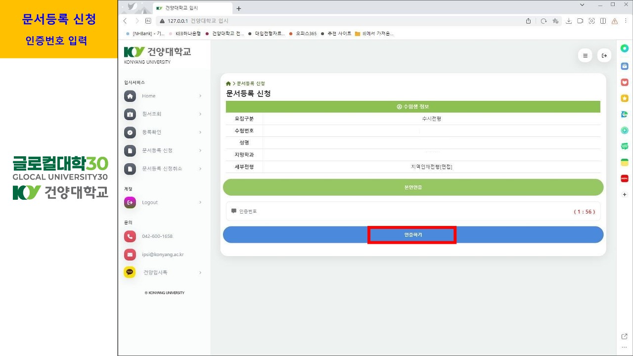Click the 등록확인 checkmark icon
Image resolution: width=633 pixels, height=356 pixels.
130,133
